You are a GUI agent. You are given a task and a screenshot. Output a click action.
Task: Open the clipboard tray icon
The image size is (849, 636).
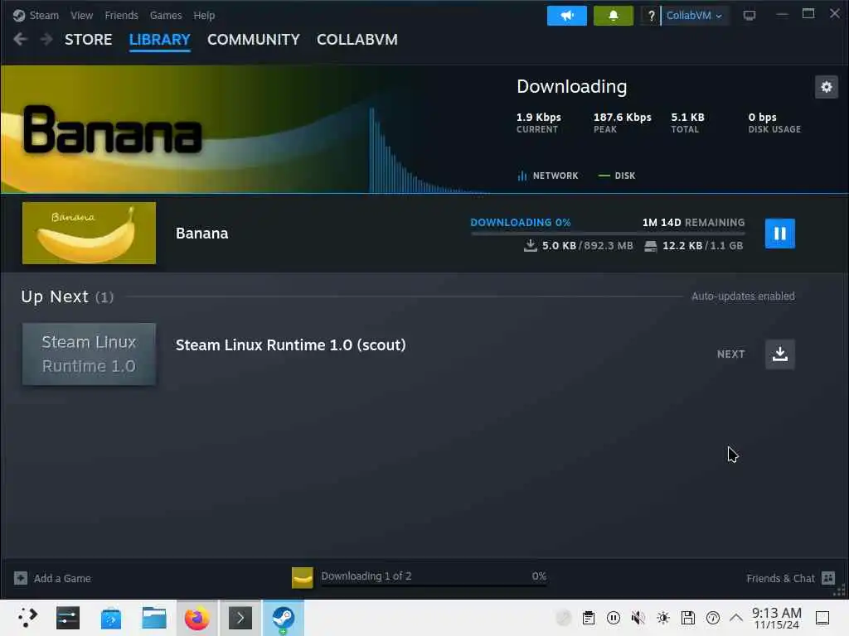(x=589, y=618)
